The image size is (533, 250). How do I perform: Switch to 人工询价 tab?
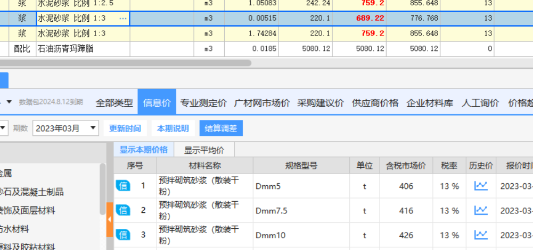[x=480, y=102]
